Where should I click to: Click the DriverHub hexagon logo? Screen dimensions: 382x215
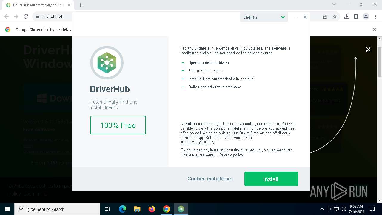coord(107,63)
